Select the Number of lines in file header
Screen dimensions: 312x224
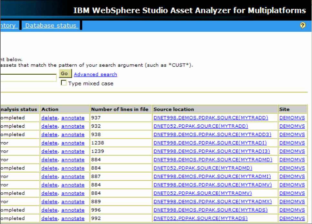(120, 109)
